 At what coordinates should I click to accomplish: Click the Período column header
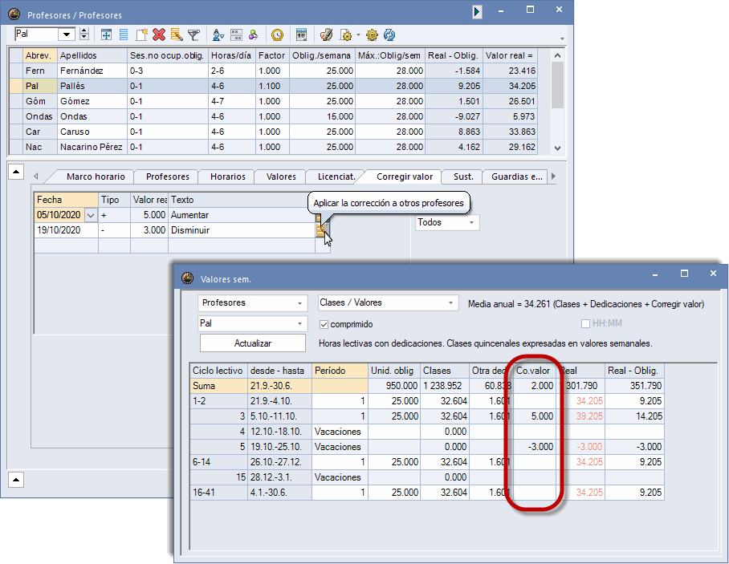340,371
